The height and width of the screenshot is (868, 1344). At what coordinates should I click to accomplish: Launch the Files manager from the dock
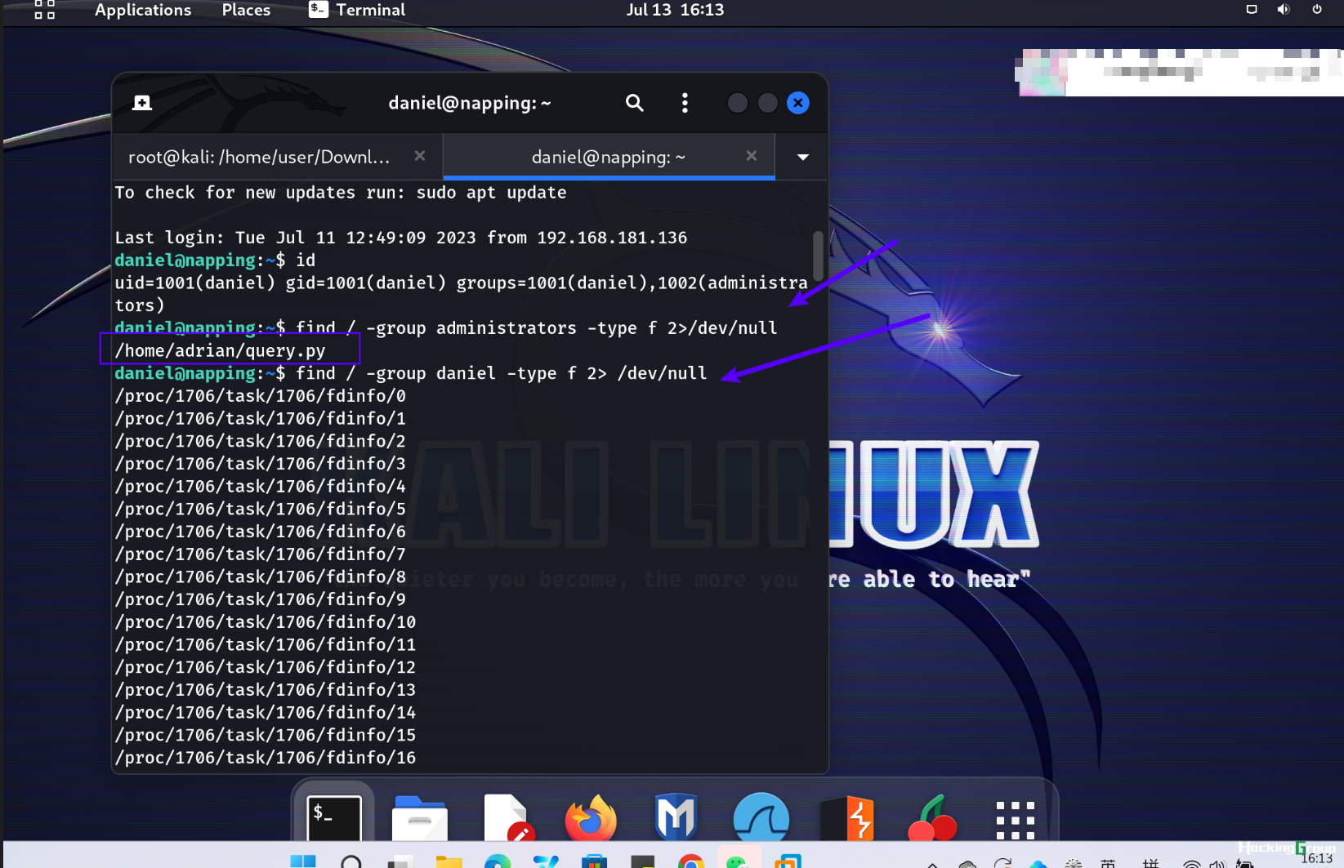419,817
